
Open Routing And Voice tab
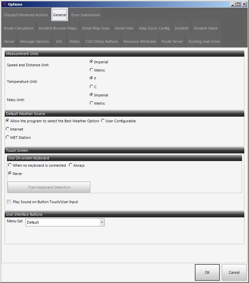pyautogui.click(x=204, y=41)
